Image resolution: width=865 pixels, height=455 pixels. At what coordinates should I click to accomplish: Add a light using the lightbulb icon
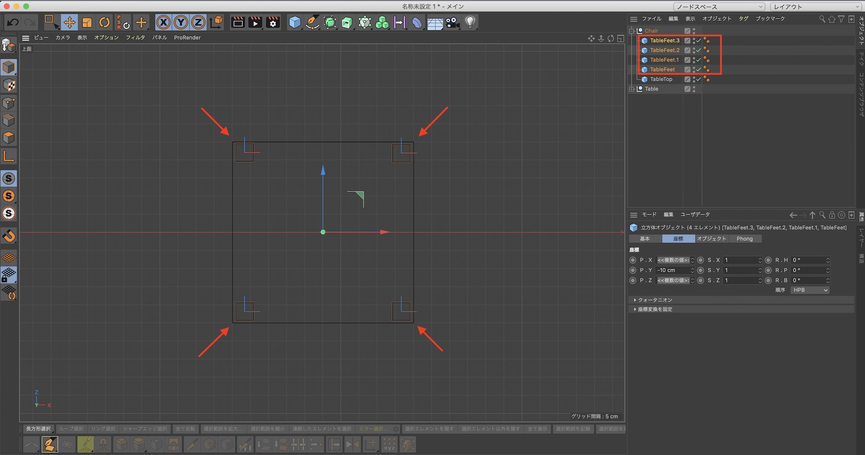[470, 22]
